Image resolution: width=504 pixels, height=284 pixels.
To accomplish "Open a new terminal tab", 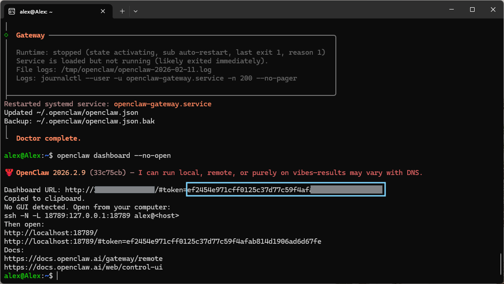I will pyautogui.click(x=122, y=11).
